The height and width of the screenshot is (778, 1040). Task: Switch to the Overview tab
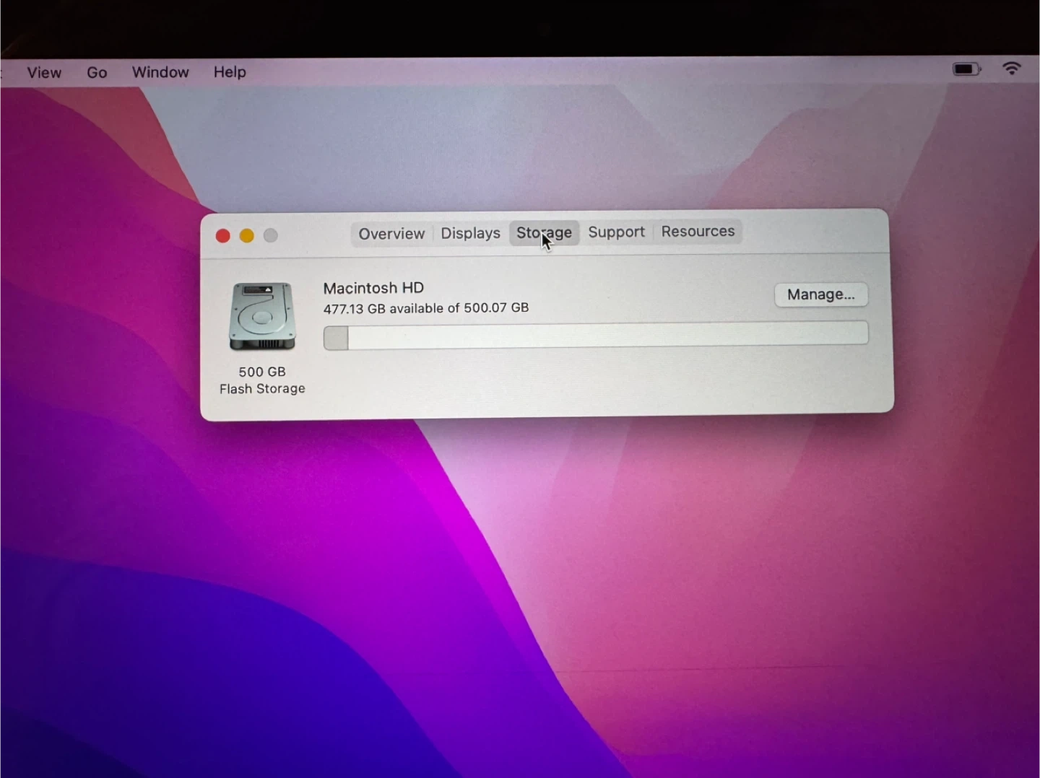[391, 234]
